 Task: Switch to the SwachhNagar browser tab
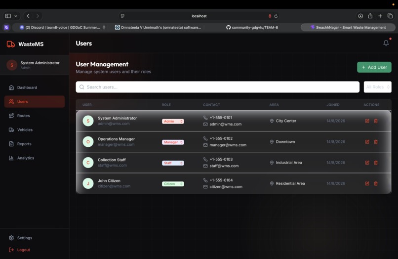pyautogui.click(x=348, y=28)
